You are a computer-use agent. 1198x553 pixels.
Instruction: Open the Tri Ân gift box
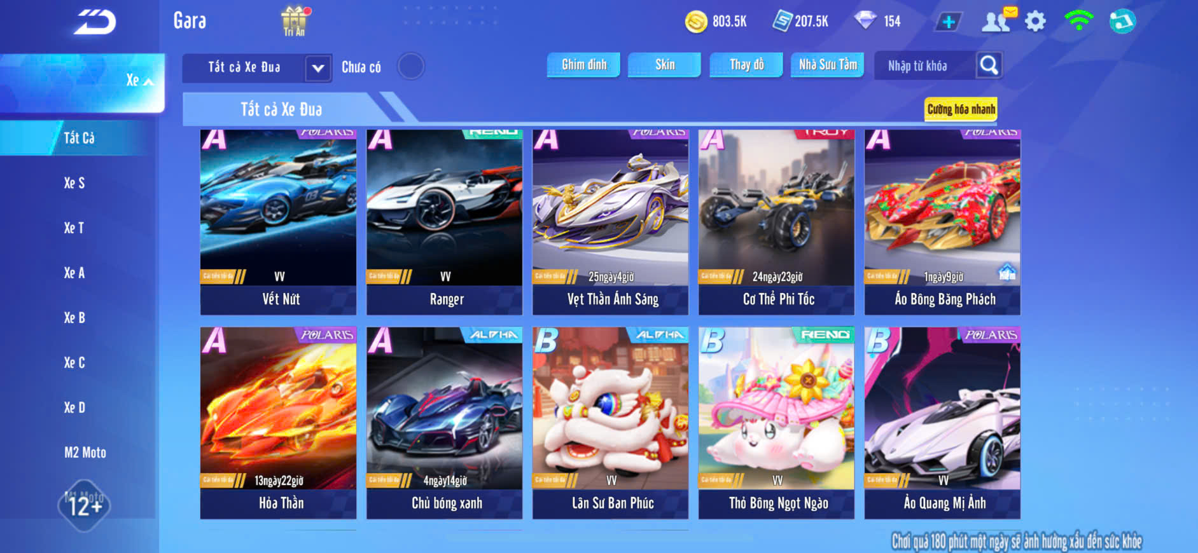pos(294,21)
